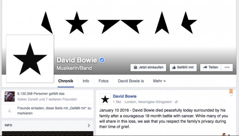Open the large black star profile picture

(30, 59)
